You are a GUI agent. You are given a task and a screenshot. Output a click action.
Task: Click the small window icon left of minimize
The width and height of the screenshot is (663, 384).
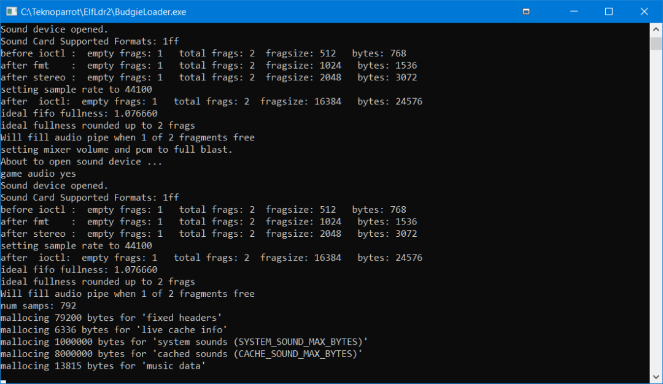526,12
